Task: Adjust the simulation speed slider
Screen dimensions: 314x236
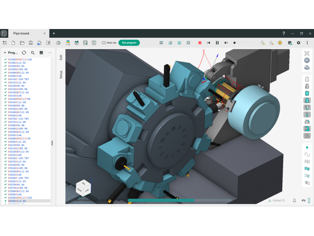Action: tap(235, 43)
